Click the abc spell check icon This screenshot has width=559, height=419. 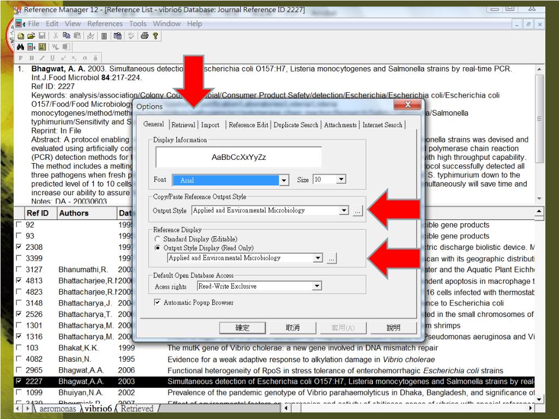click(131, 35)
